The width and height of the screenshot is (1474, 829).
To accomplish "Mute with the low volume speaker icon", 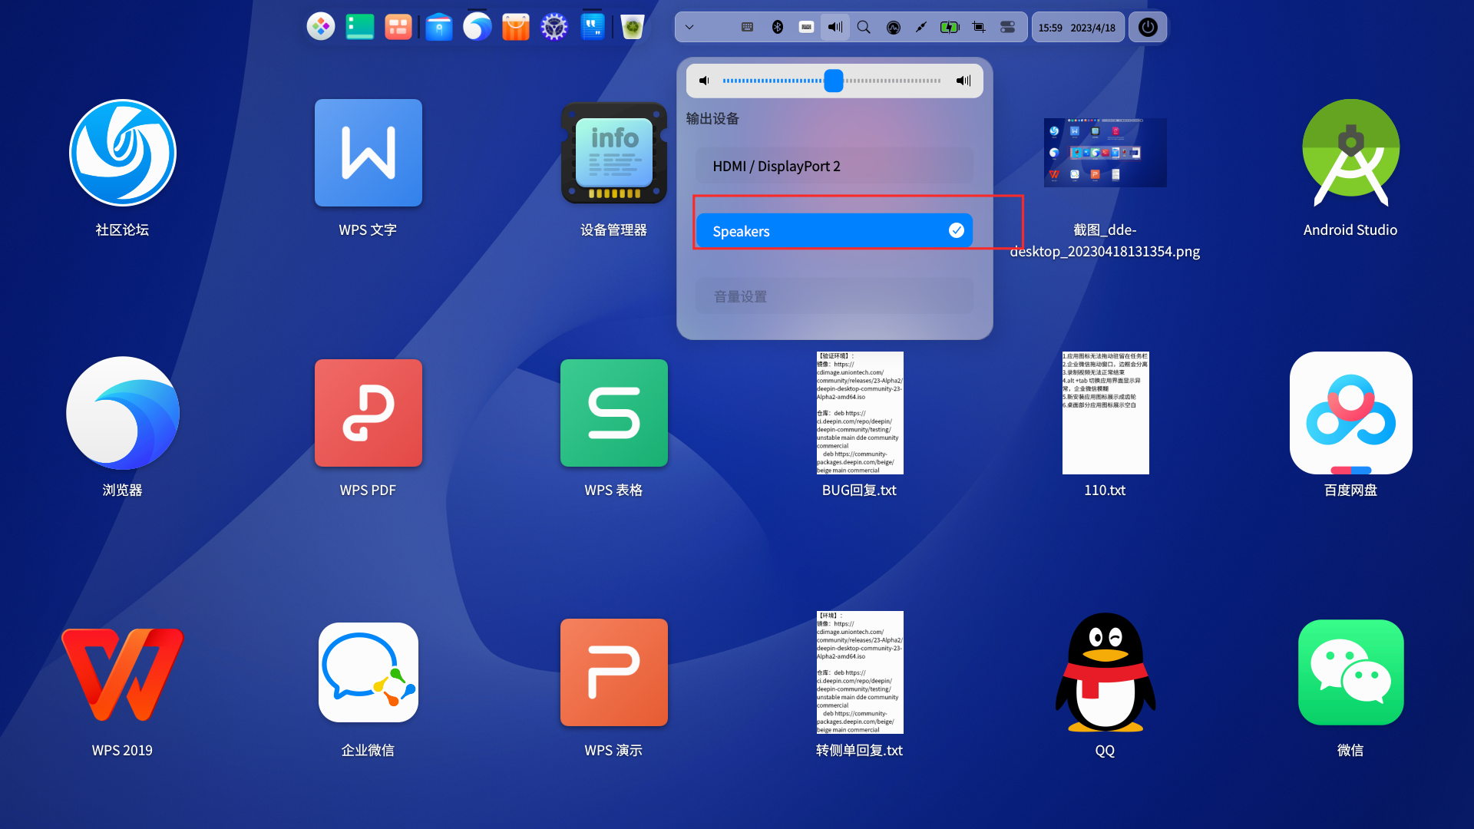I will click(x=704, y=81).
